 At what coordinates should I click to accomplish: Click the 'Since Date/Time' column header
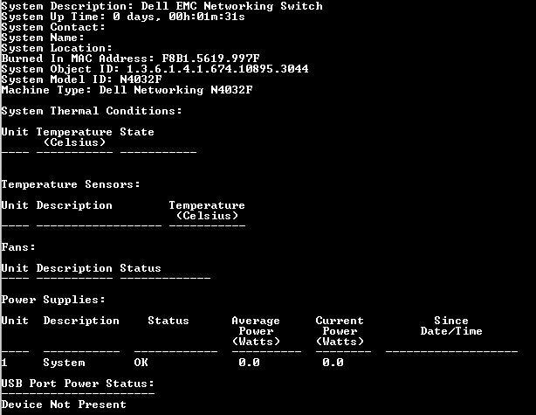coord(451,326)
